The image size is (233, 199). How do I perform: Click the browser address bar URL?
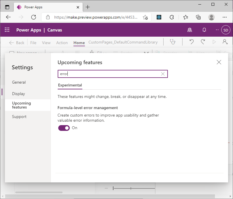click(x=96, y=17)
